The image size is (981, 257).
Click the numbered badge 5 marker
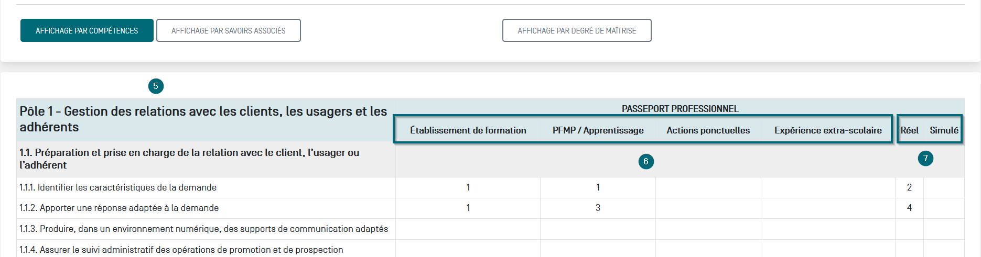click(156, 86)
